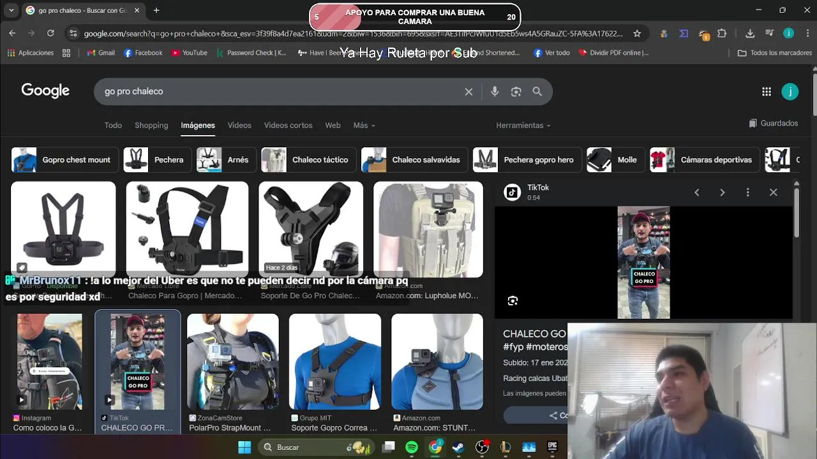
Task: Open the Aplicaciones bookmarks shortcut
Action: (30, 53)
